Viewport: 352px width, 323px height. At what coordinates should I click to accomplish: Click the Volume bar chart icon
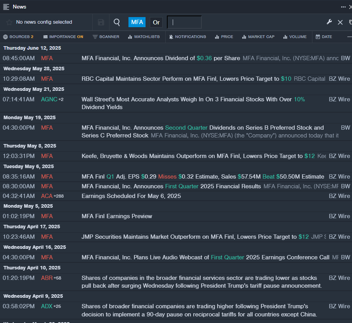pos(285,37)
